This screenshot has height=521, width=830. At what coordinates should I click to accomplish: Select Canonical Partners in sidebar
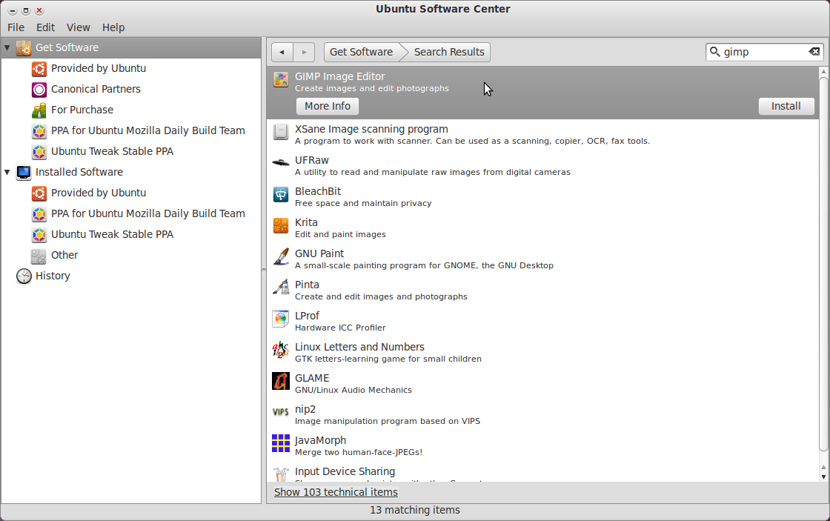coord(96,89)
